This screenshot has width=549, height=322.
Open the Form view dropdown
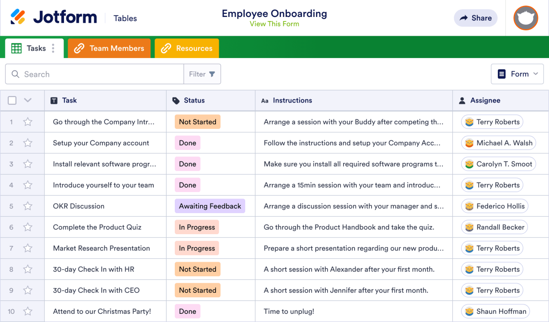coord(517,74)
